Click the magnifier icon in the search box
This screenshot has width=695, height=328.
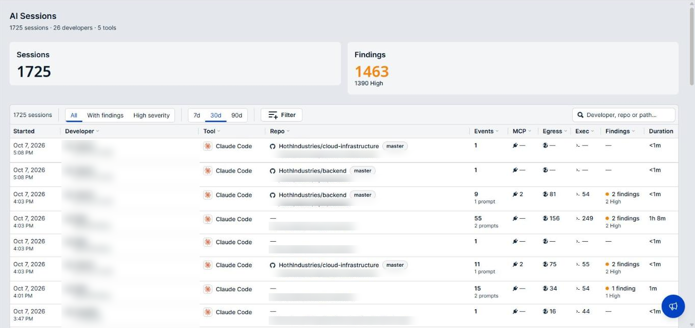tap(580, 115)
